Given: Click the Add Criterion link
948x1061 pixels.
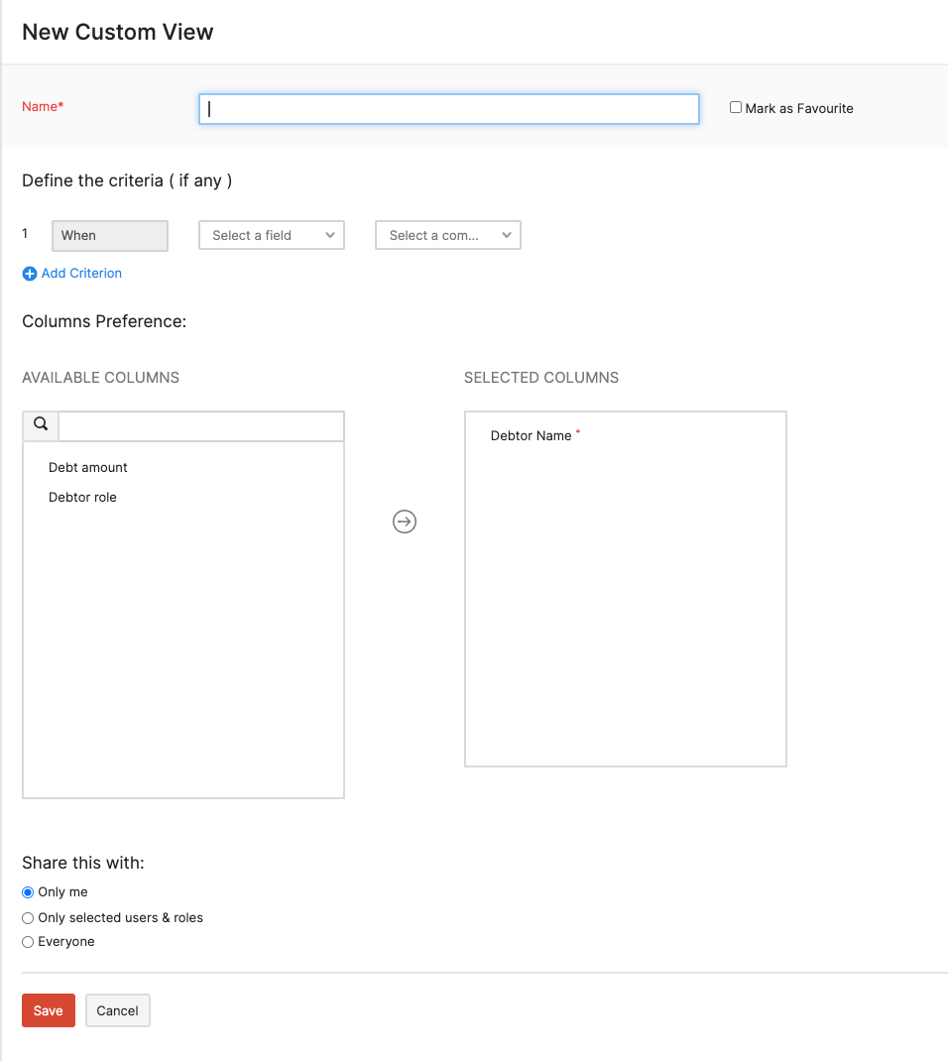Looking at the screenshot, I should click(x=81, y=273).
